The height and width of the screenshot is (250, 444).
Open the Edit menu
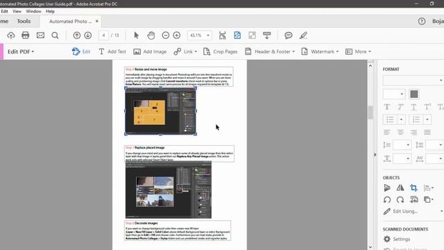click(x=4, y=11)
